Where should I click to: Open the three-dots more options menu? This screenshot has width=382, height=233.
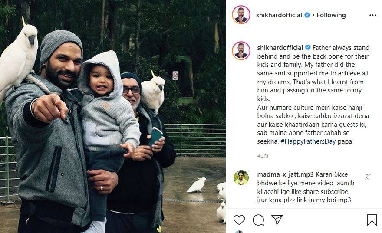click(372, 15)
